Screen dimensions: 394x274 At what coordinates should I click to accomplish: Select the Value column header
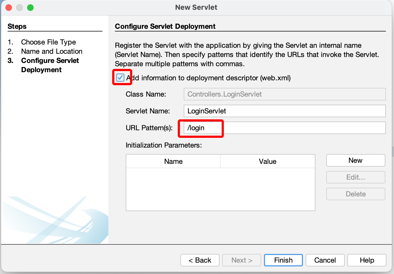tap(268, 161)
